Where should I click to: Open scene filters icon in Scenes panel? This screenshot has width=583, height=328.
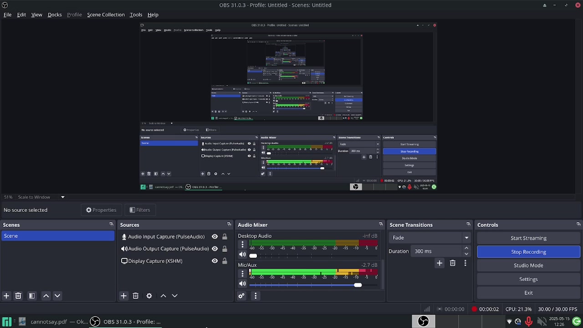[x=32, y=296]
